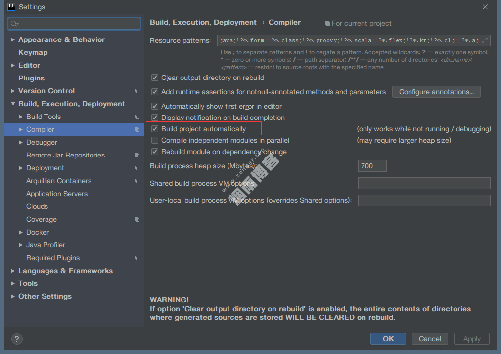Image resolution: width=501 pixels, height=354 pixels.
Task: Open the Keymap settings page
Action: coord(33,52)
